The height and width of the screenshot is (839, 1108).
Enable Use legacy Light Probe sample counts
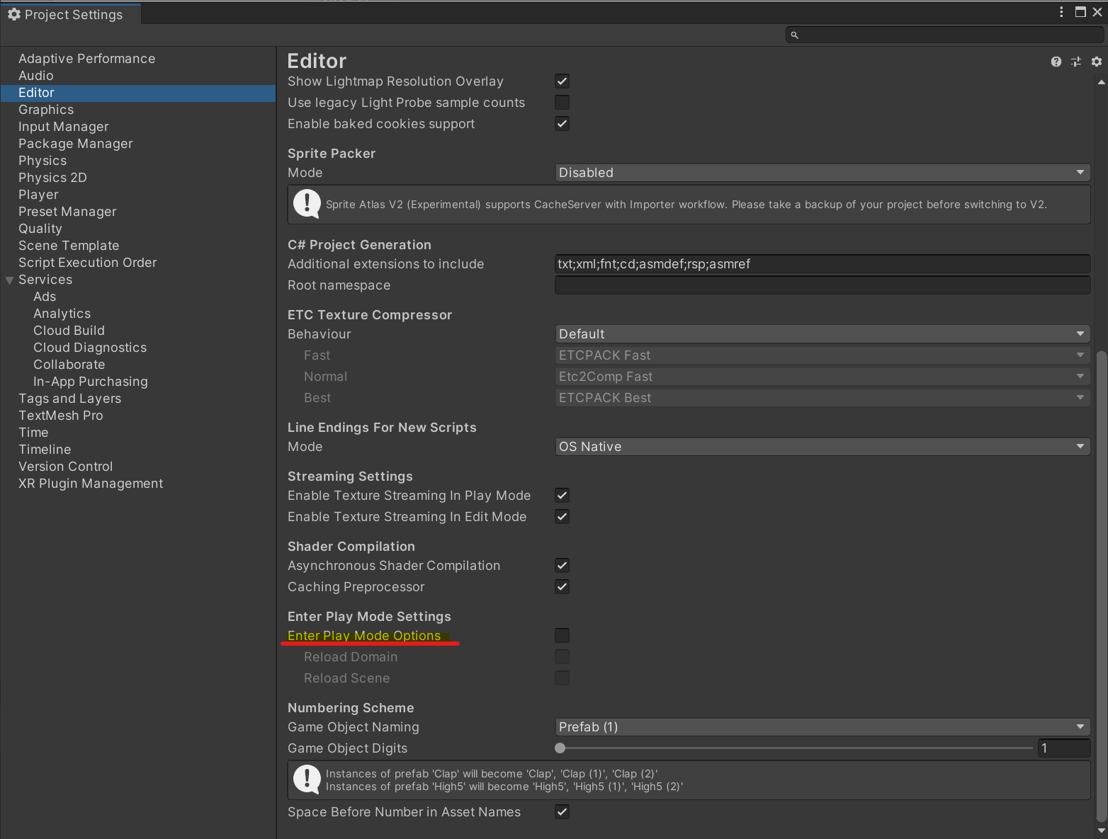pos(562,103)
